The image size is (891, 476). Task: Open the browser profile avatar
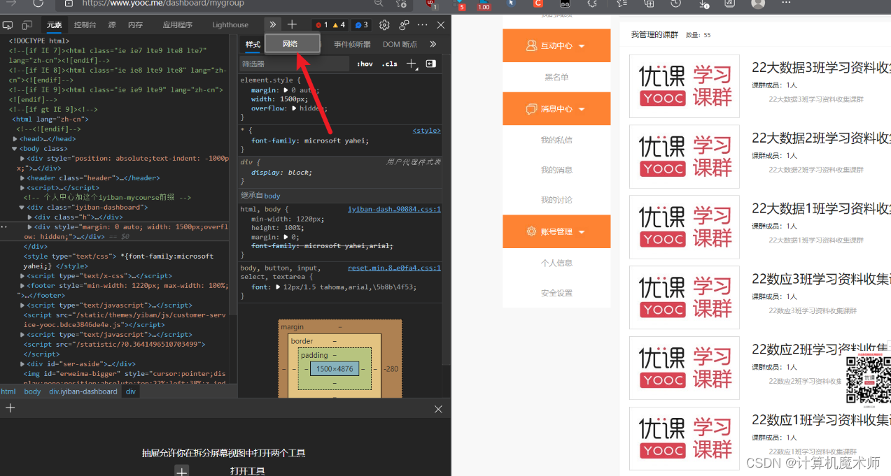coord(758,3)
